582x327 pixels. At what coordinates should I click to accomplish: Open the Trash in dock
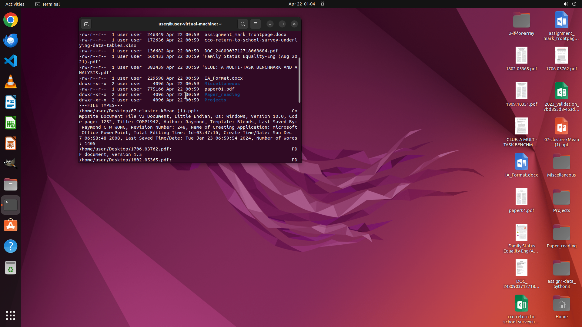click(x=11, y=268)
